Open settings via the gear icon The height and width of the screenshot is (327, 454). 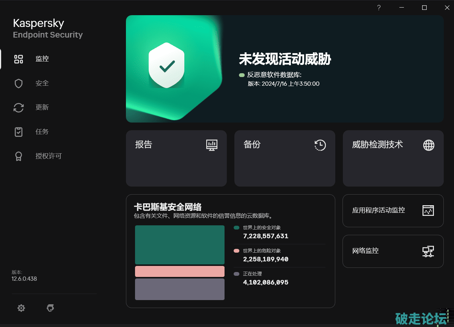pos(21,308)
